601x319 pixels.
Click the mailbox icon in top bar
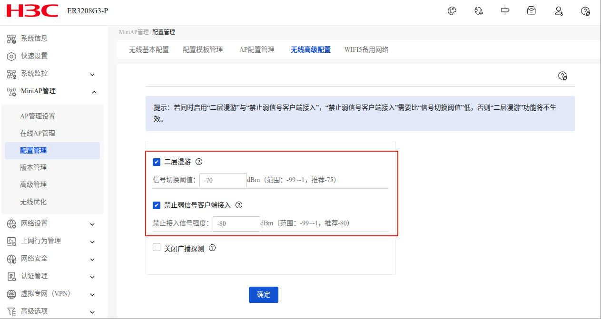coord(532,11)
